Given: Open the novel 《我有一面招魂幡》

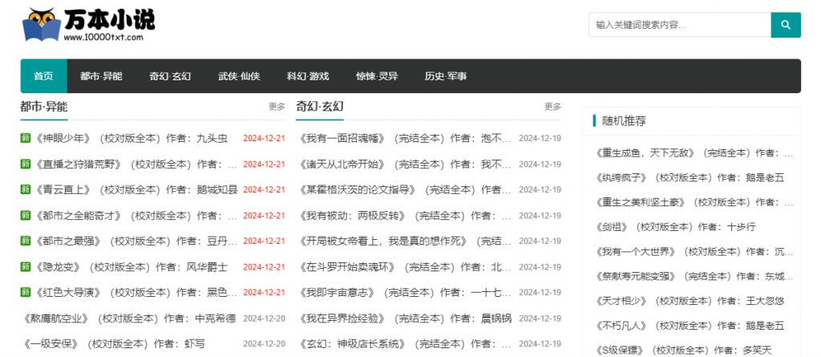Looking at the screenshot, I should [404, 139].
